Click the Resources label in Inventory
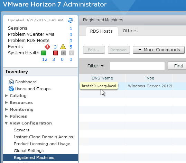Screen dimensions: 186x163 tap(21, 102)
